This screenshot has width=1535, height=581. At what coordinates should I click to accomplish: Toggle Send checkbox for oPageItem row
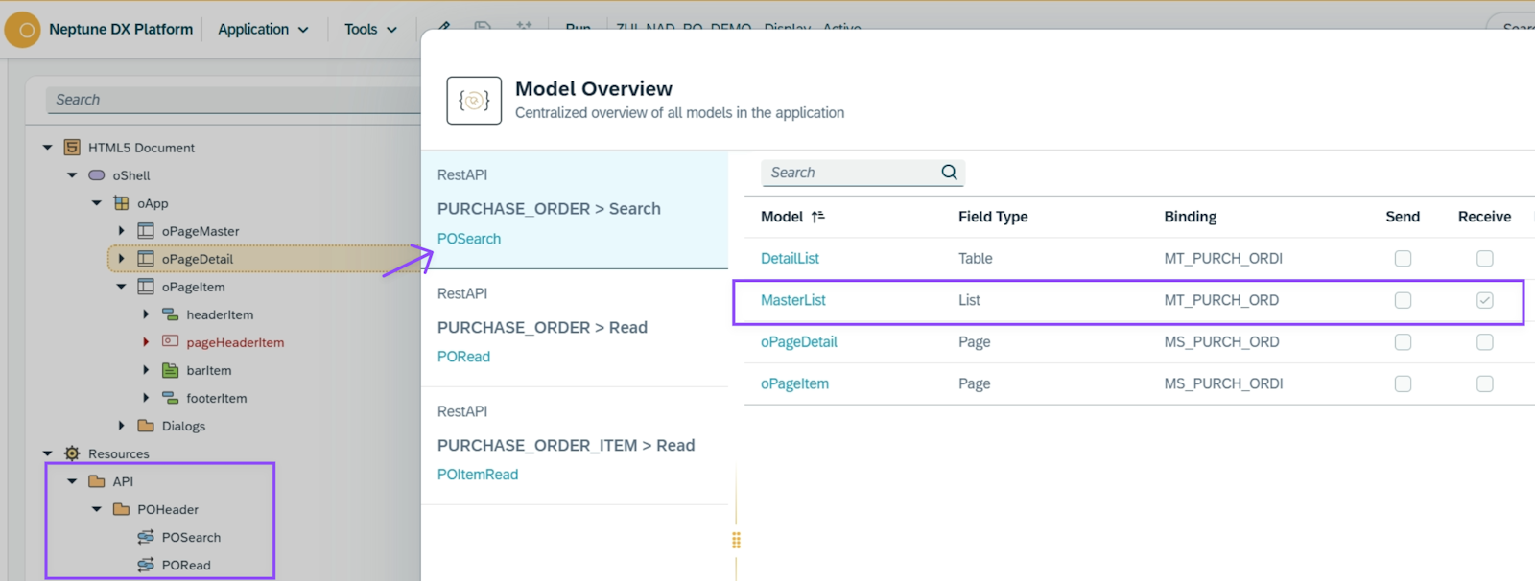point(1403,383)
